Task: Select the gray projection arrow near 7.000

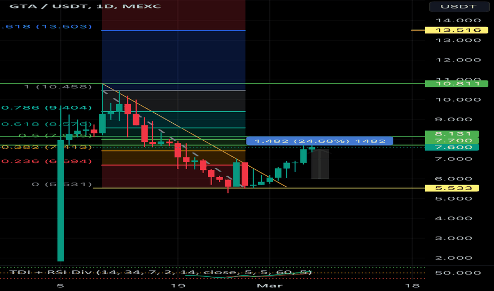Action: [x=320, y=164]
